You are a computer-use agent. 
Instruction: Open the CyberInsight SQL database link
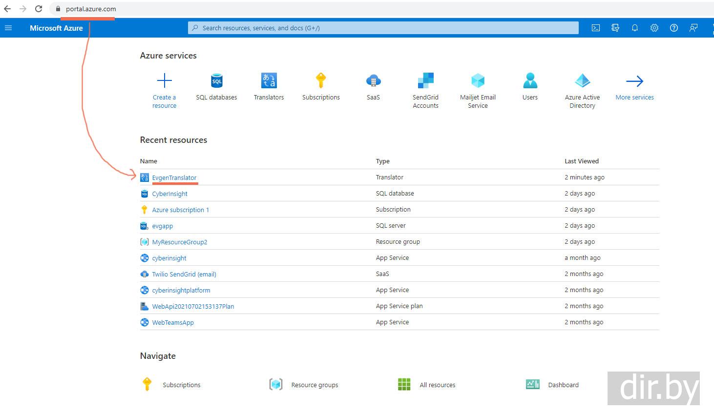pos(169,194)
